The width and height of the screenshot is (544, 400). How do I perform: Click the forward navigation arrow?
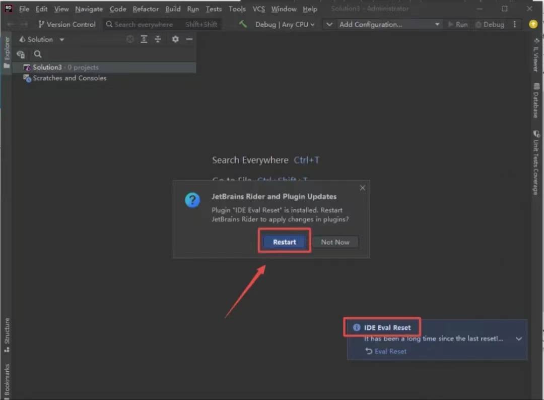(x=24, y=24)
